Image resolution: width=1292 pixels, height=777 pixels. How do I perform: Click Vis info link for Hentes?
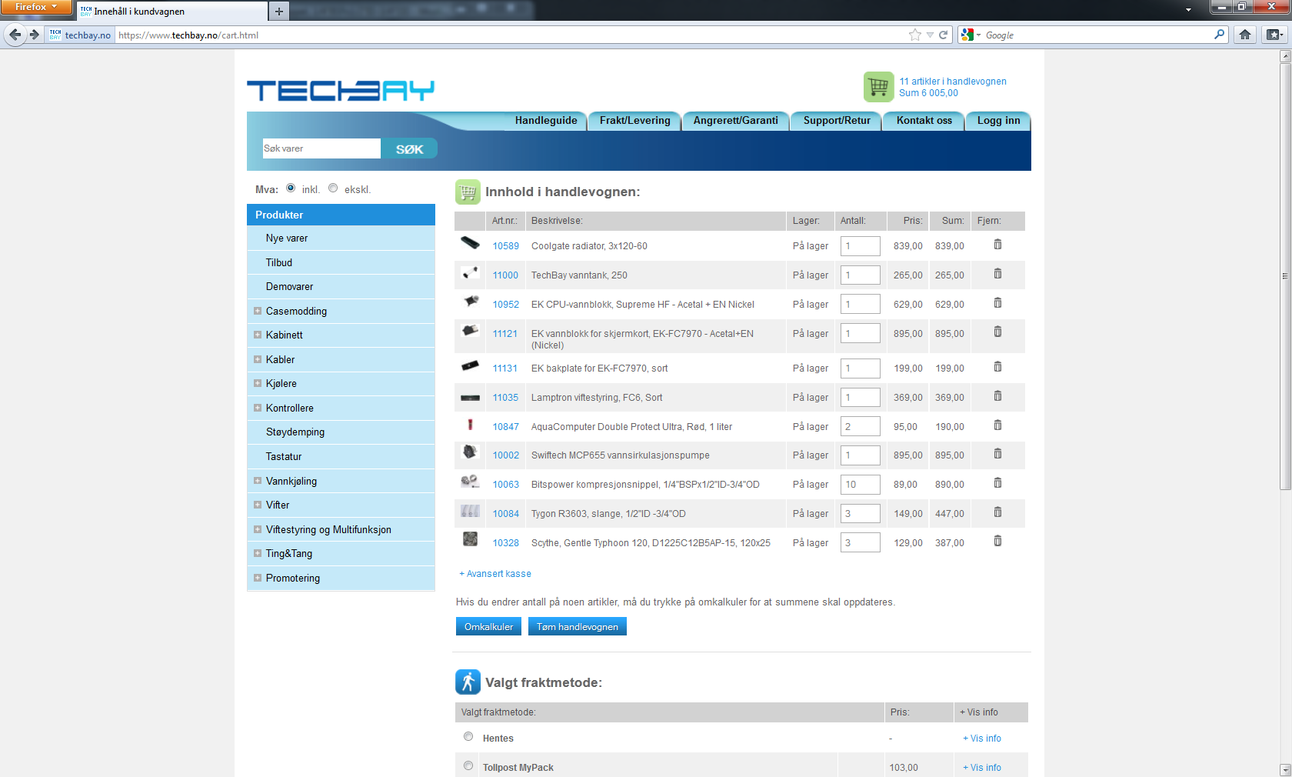982,739
